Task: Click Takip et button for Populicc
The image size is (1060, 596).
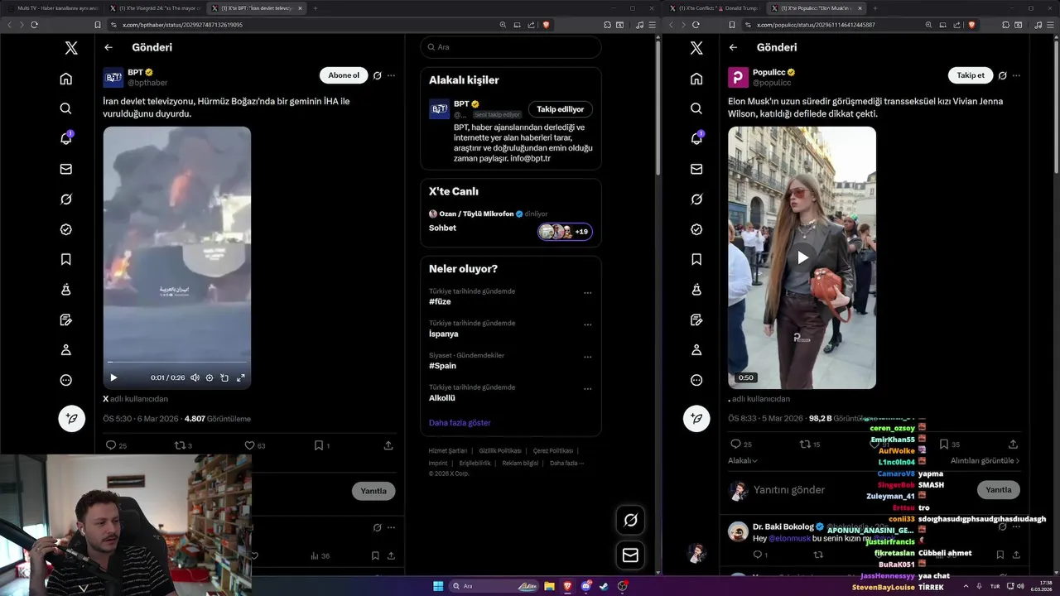Action: [971, 75]
